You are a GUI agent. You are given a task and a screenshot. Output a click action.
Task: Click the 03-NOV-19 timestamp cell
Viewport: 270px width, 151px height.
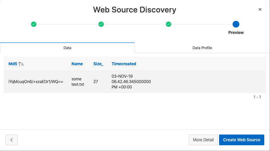(x=131, y=82)
